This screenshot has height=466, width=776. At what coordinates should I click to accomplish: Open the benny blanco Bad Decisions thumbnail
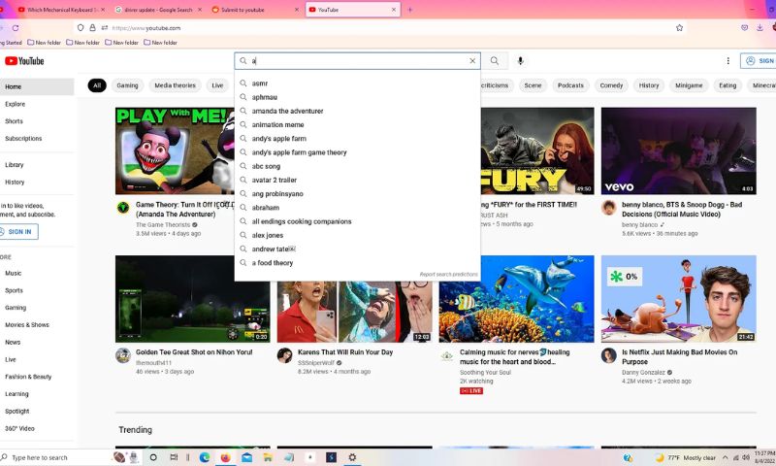point(678,150)
